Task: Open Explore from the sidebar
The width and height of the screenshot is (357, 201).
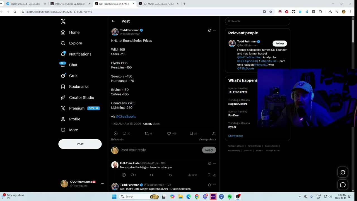Action: [x=71, y=43]
